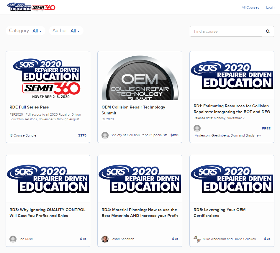Open the Author All dropdown
Viewport: 280px width, 253px height.
(x=66, y=31)
